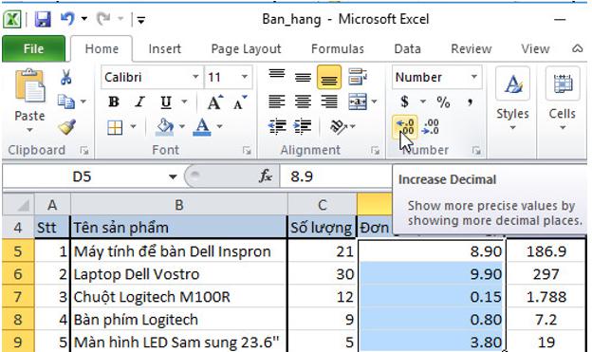The width and height of the screenshot is (592, 352).
Task: Click the Fill Color paint bucket
Action: tap(165, 127)
